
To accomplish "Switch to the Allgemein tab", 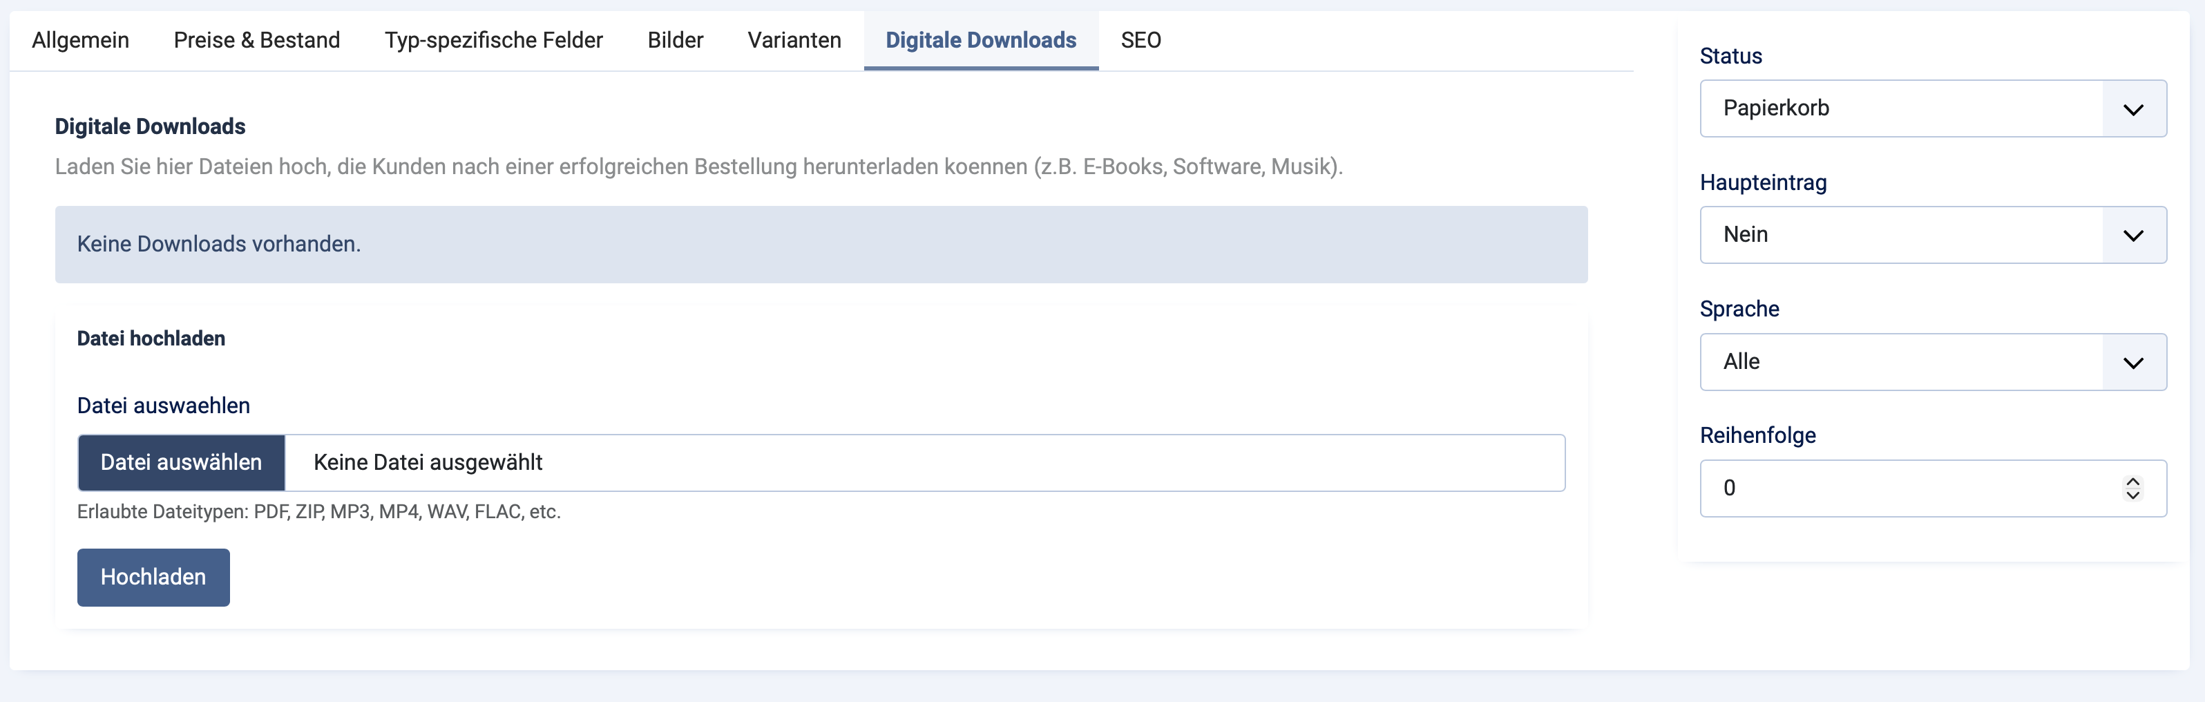I will point(79,39).
